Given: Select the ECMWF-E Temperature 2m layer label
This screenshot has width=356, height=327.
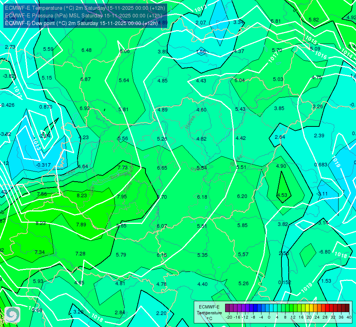Looking at the screenshot, I should tap(85, 8).
